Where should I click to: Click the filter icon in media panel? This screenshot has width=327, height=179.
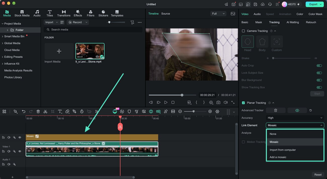click(x=132, y=22)
